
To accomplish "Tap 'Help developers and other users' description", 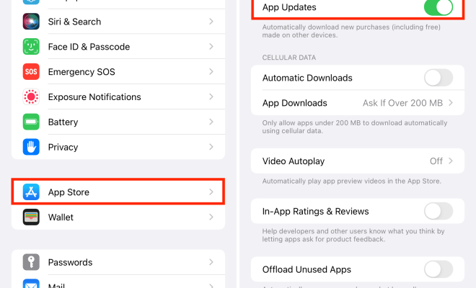I will (353, 235).
